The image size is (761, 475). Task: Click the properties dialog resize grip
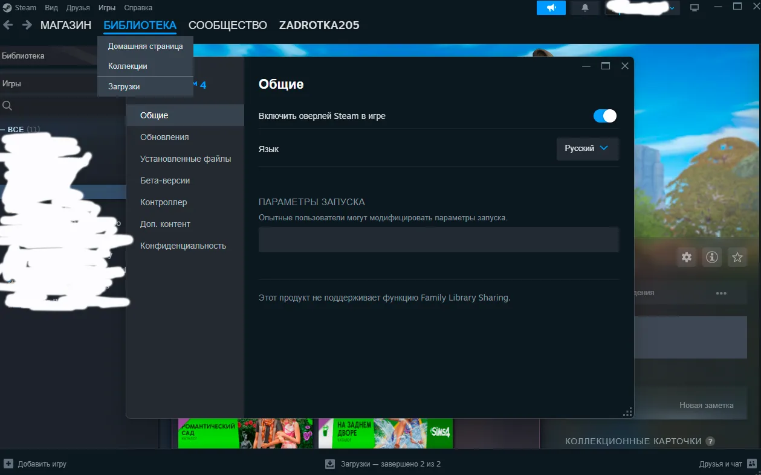[627, 412]
